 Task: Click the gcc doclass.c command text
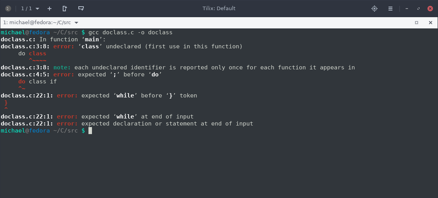pos(131,32)
